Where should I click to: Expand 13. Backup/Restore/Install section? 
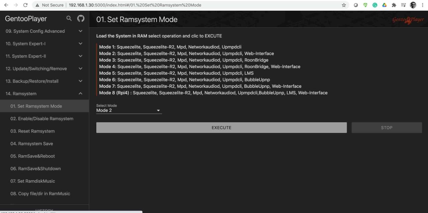point(44,81)
